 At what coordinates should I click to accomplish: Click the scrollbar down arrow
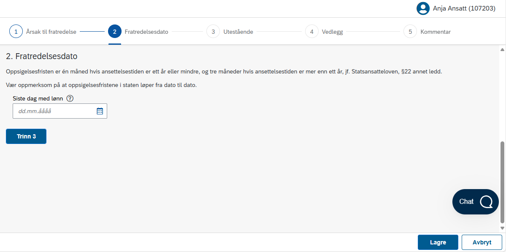(x=502, y=228)
